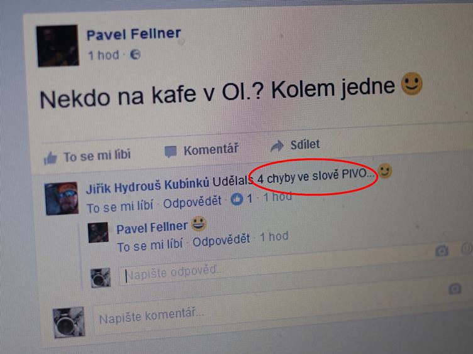Viewport: 473px width, 354px height.
Task: Like Pavel Fellner's reply with To se mi líbí
Action: (x=150, y=245)
